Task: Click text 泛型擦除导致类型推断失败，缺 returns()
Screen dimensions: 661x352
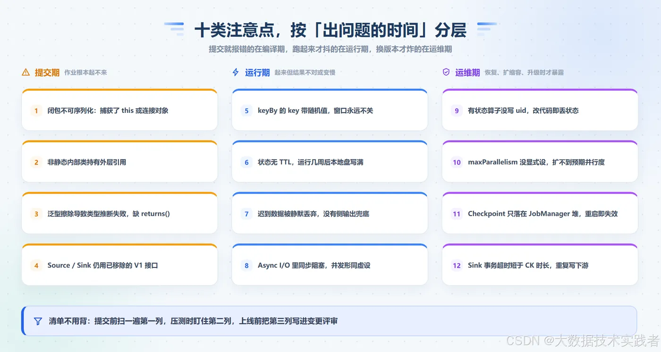Action: coord(109,214)
